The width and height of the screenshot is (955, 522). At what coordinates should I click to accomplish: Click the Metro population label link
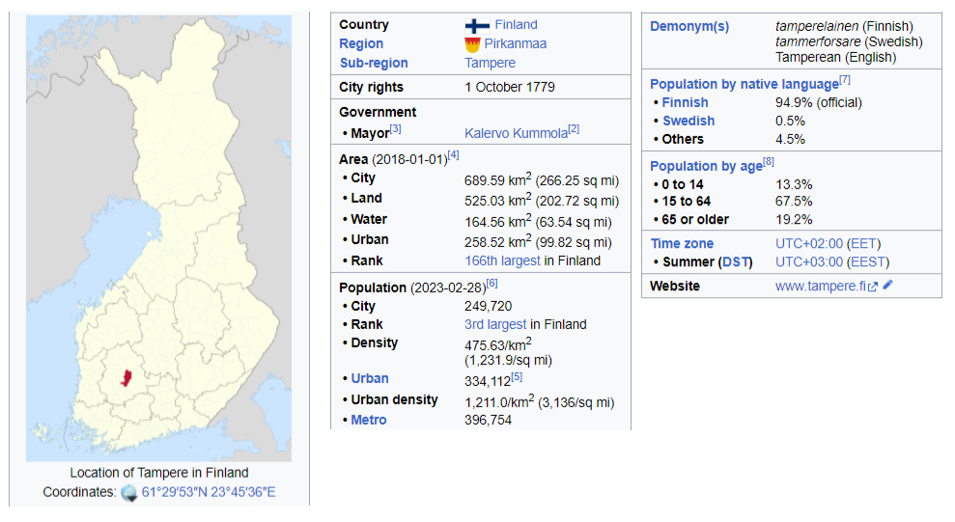point(369,420)
